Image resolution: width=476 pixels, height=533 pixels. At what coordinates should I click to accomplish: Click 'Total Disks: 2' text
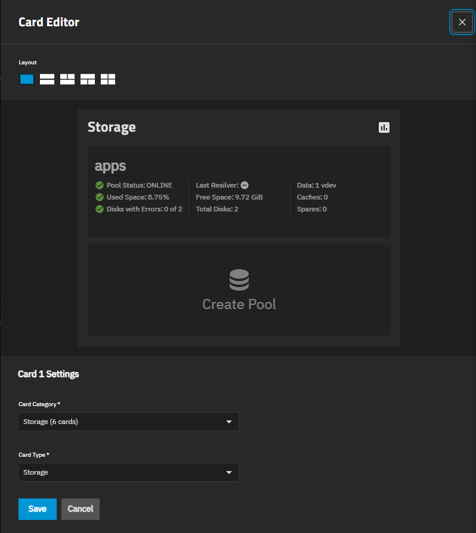pos(217,209)
